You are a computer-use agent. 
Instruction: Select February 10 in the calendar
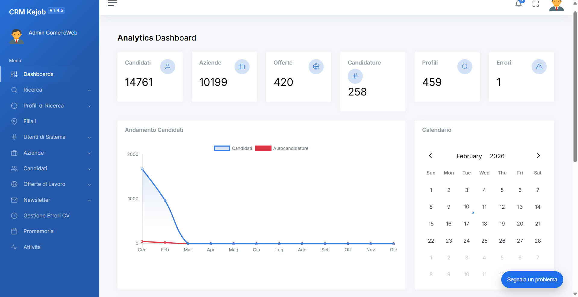point(466,207)
